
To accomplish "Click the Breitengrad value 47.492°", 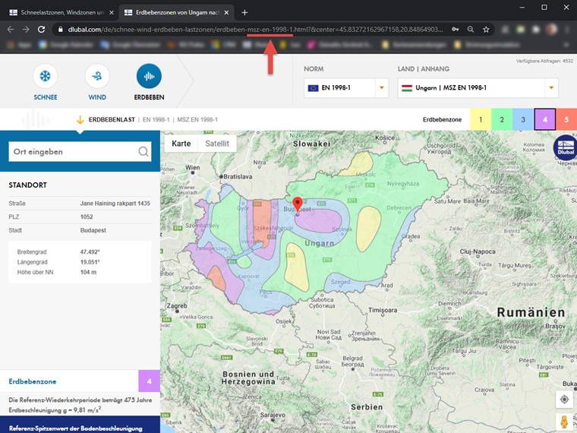I will pyautogui.click(x=90, y=252).
